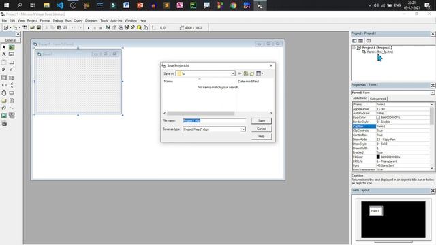
Task: Select the FileListBox control tool
Action: [x=12, y=100]
